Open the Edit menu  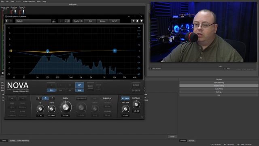point(7,2)
